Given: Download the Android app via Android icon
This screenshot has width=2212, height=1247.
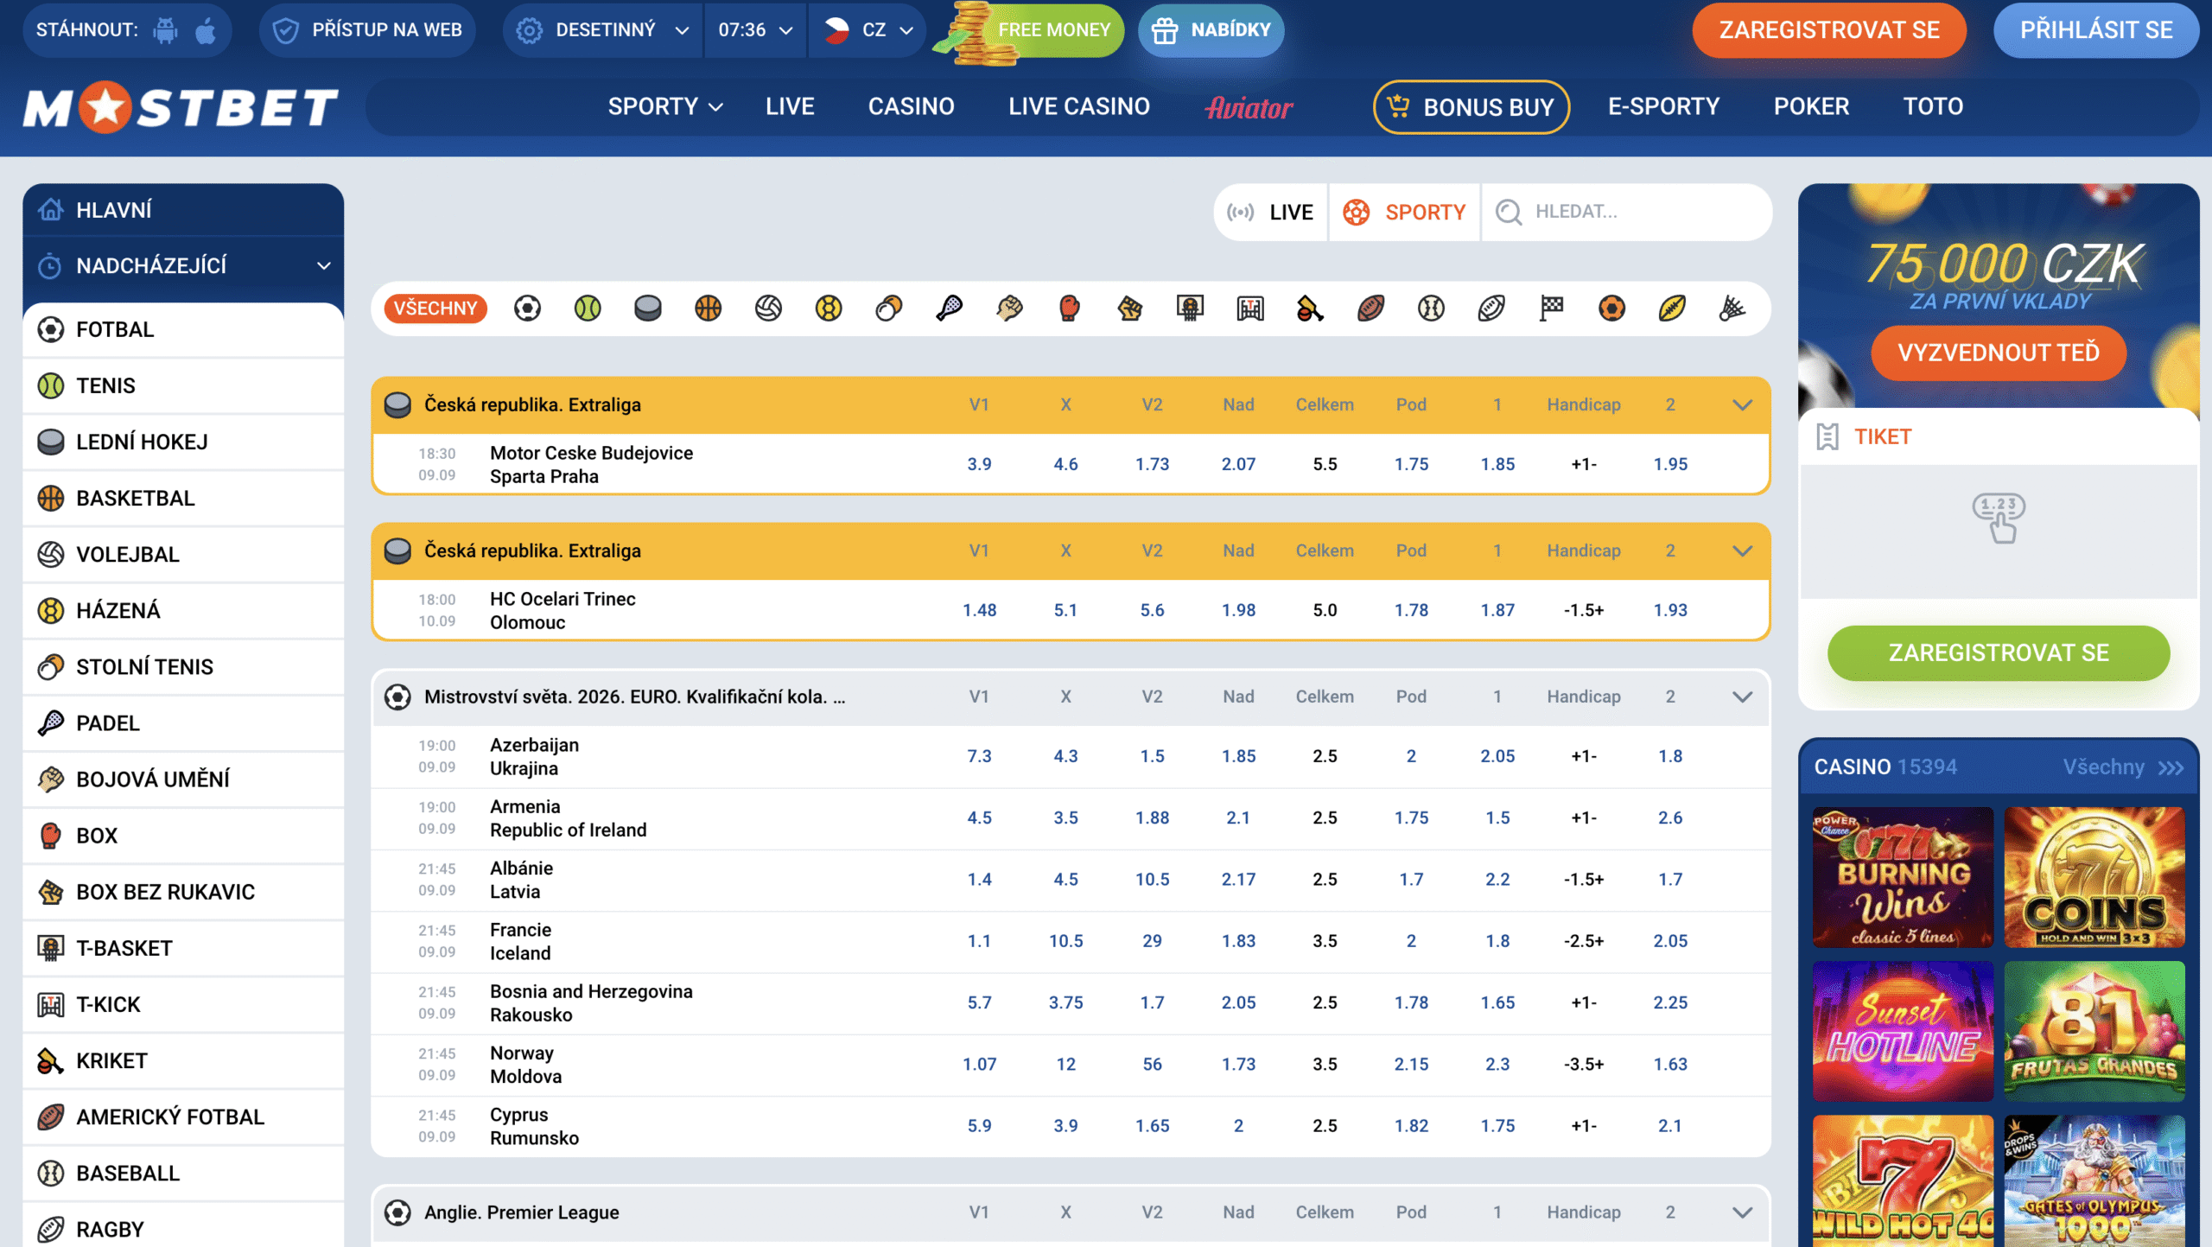Looking at the screenshot, I should coord(165,30).
